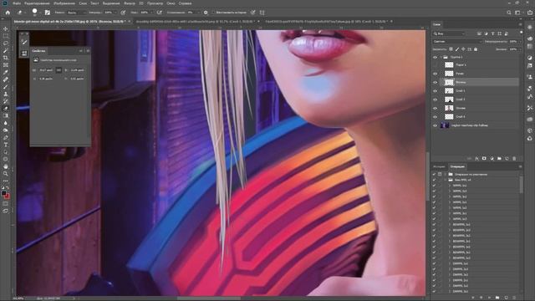Switch to the second open document tab

click(x=195, y=21)
